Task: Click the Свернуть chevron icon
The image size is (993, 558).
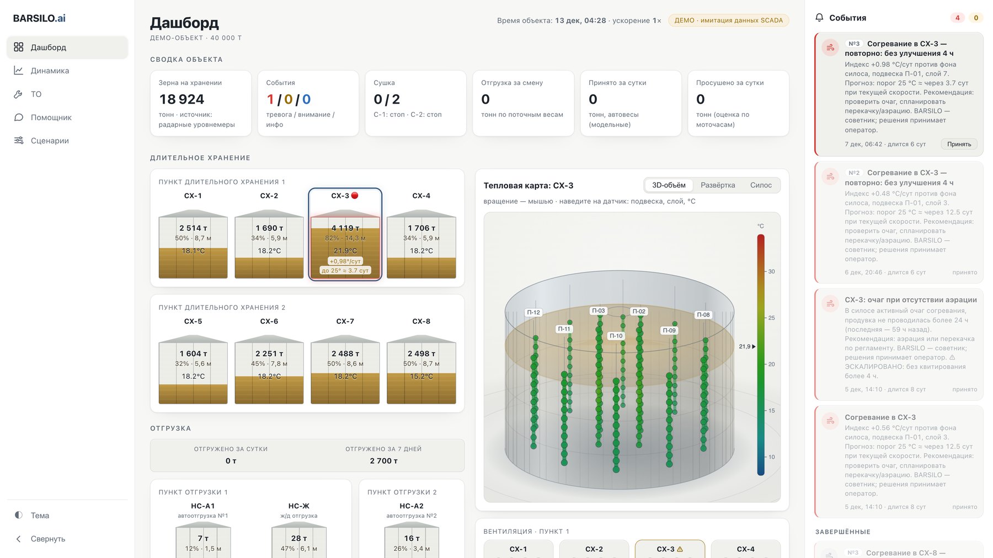Action: point(19,539)
